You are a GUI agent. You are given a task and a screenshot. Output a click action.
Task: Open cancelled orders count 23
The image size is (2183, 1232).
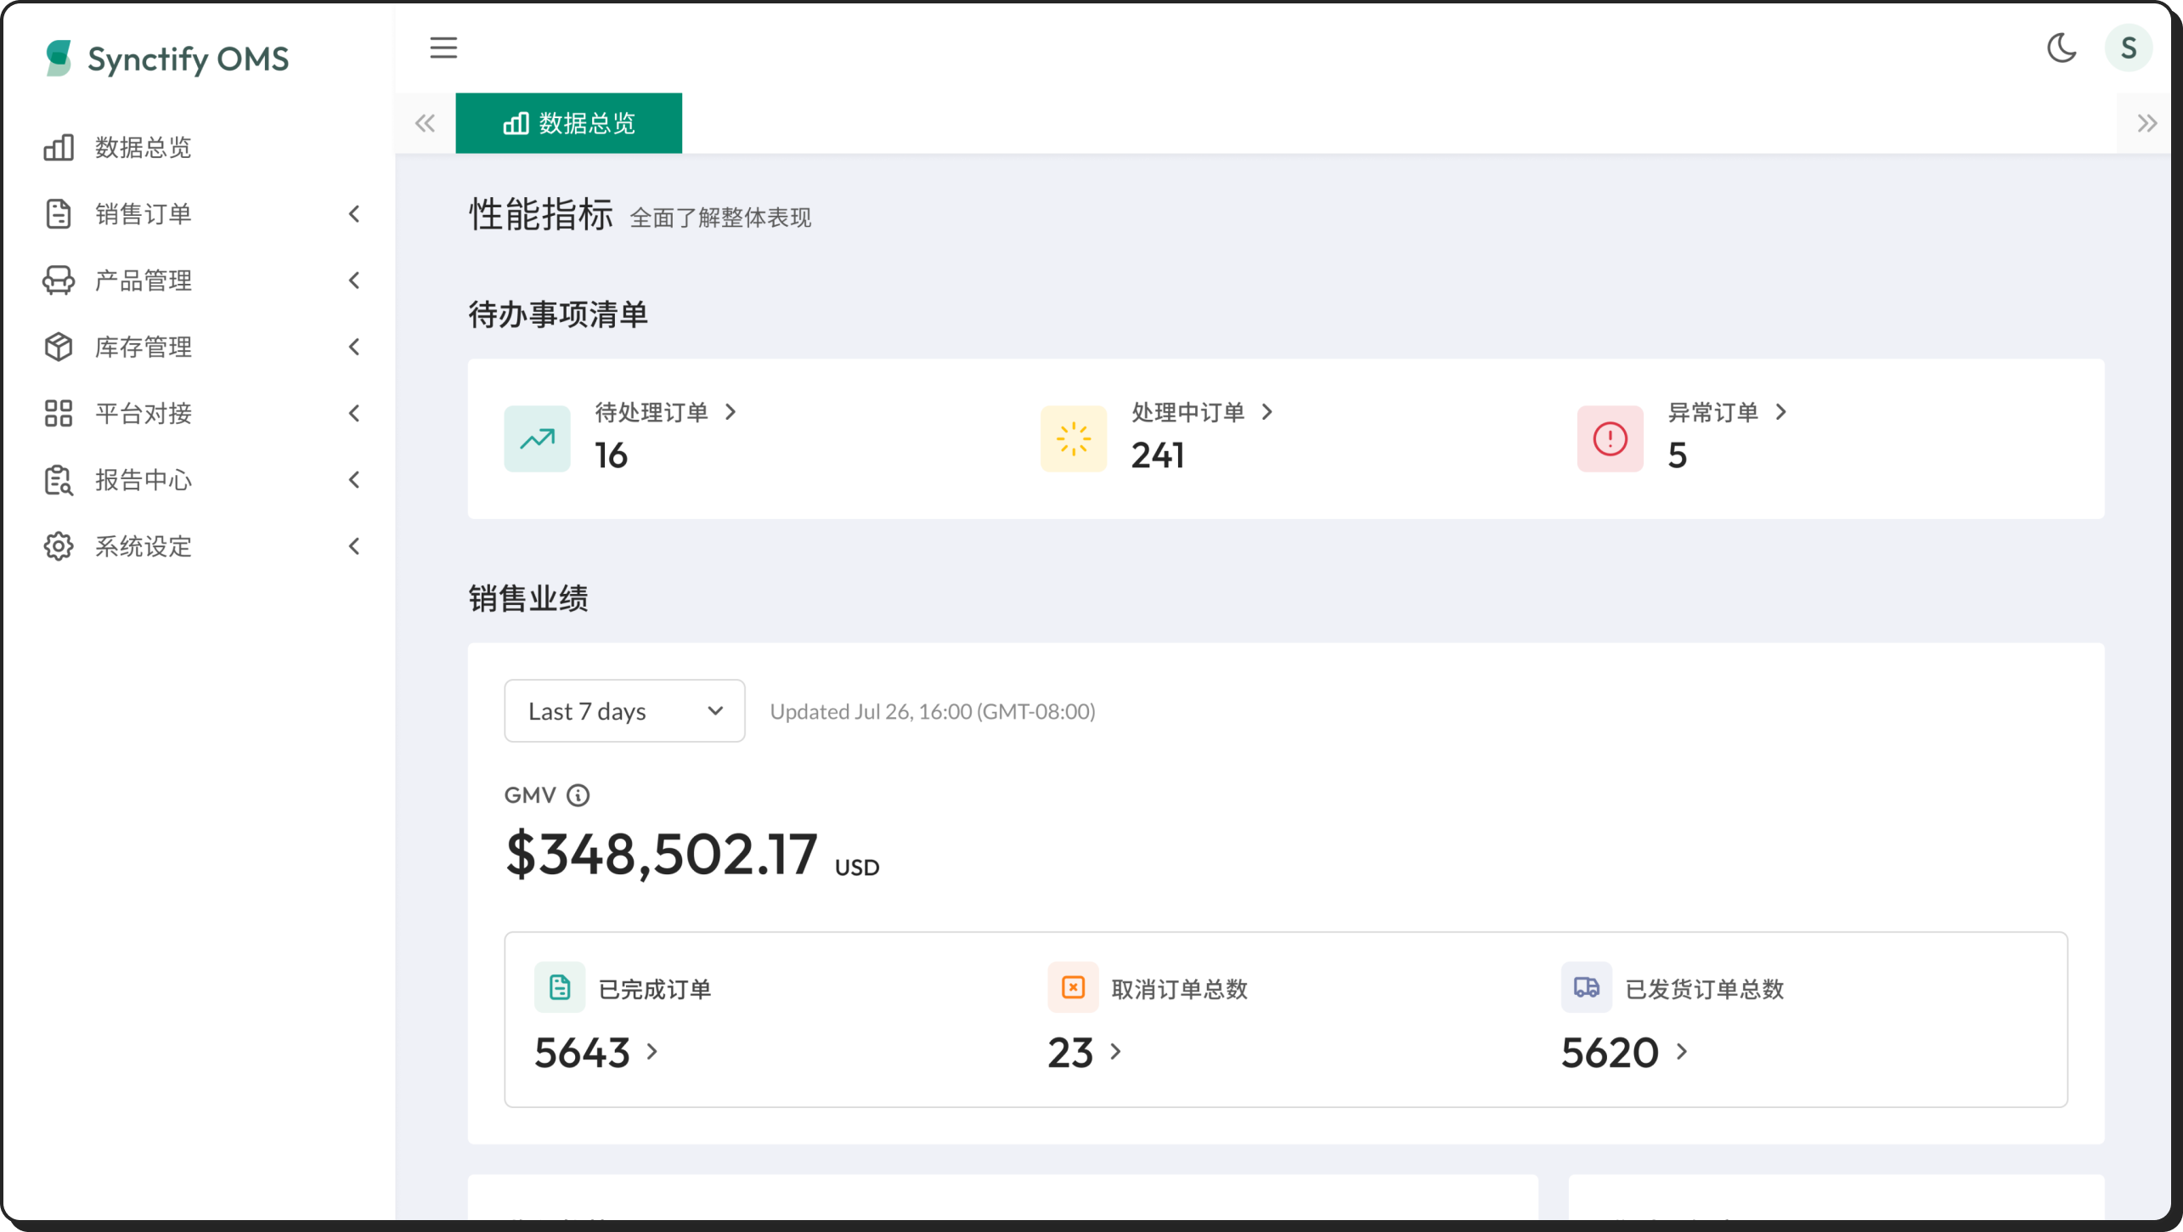[x=1070, y=1053]
